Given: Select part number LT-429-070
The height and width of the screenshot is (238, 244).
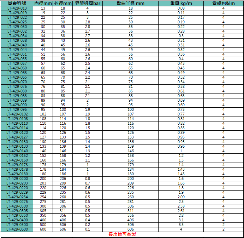Looking at the screenshot, I should pos(17,82).
